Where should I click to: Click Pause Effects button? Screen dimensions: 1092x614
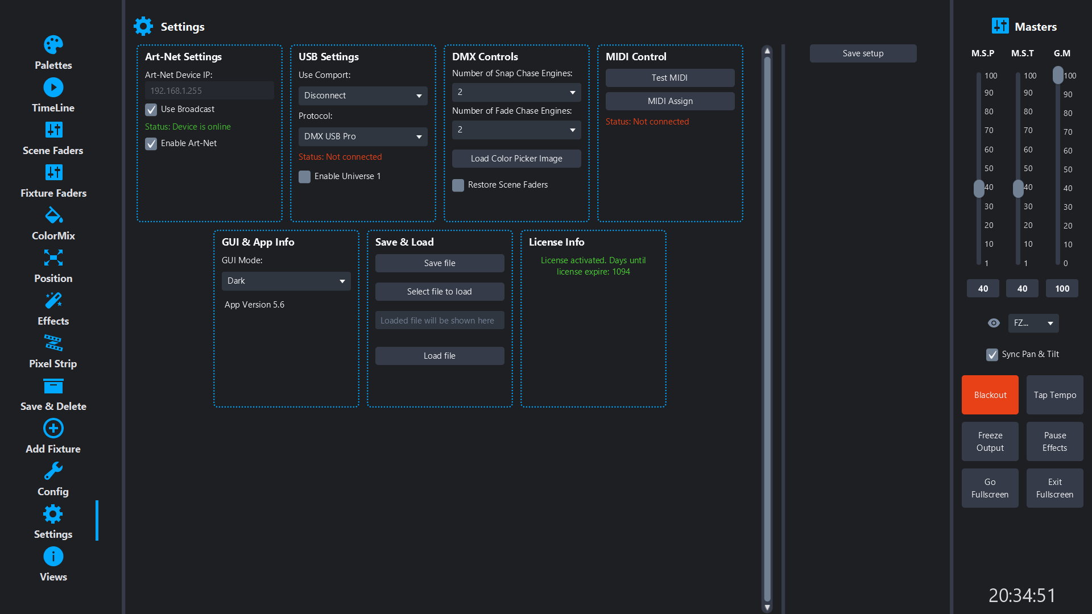(1055, 442)
